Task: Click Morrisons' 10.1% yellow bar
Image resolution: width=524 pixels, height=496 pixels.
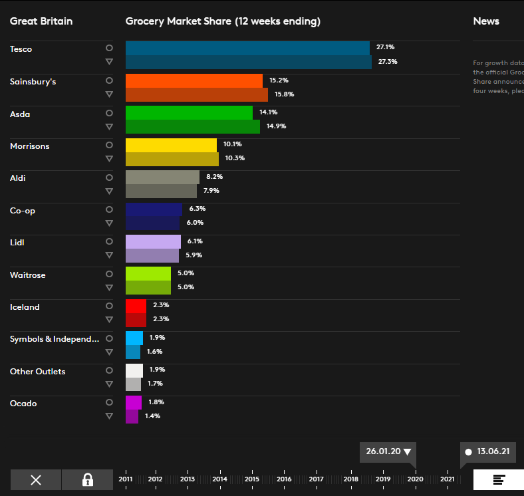Action: (171, 146)
